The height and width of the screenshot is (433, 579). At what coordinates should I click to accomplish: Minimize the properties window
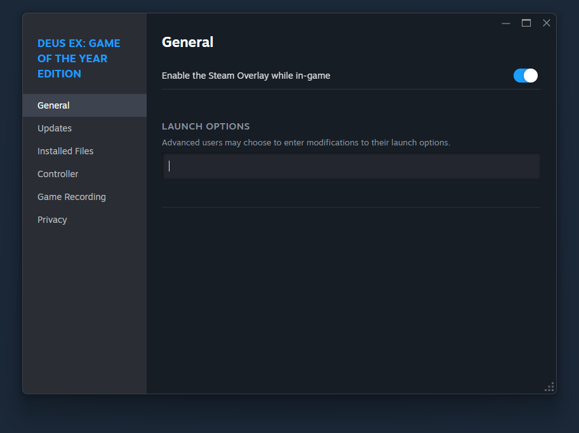coord(506,23)
